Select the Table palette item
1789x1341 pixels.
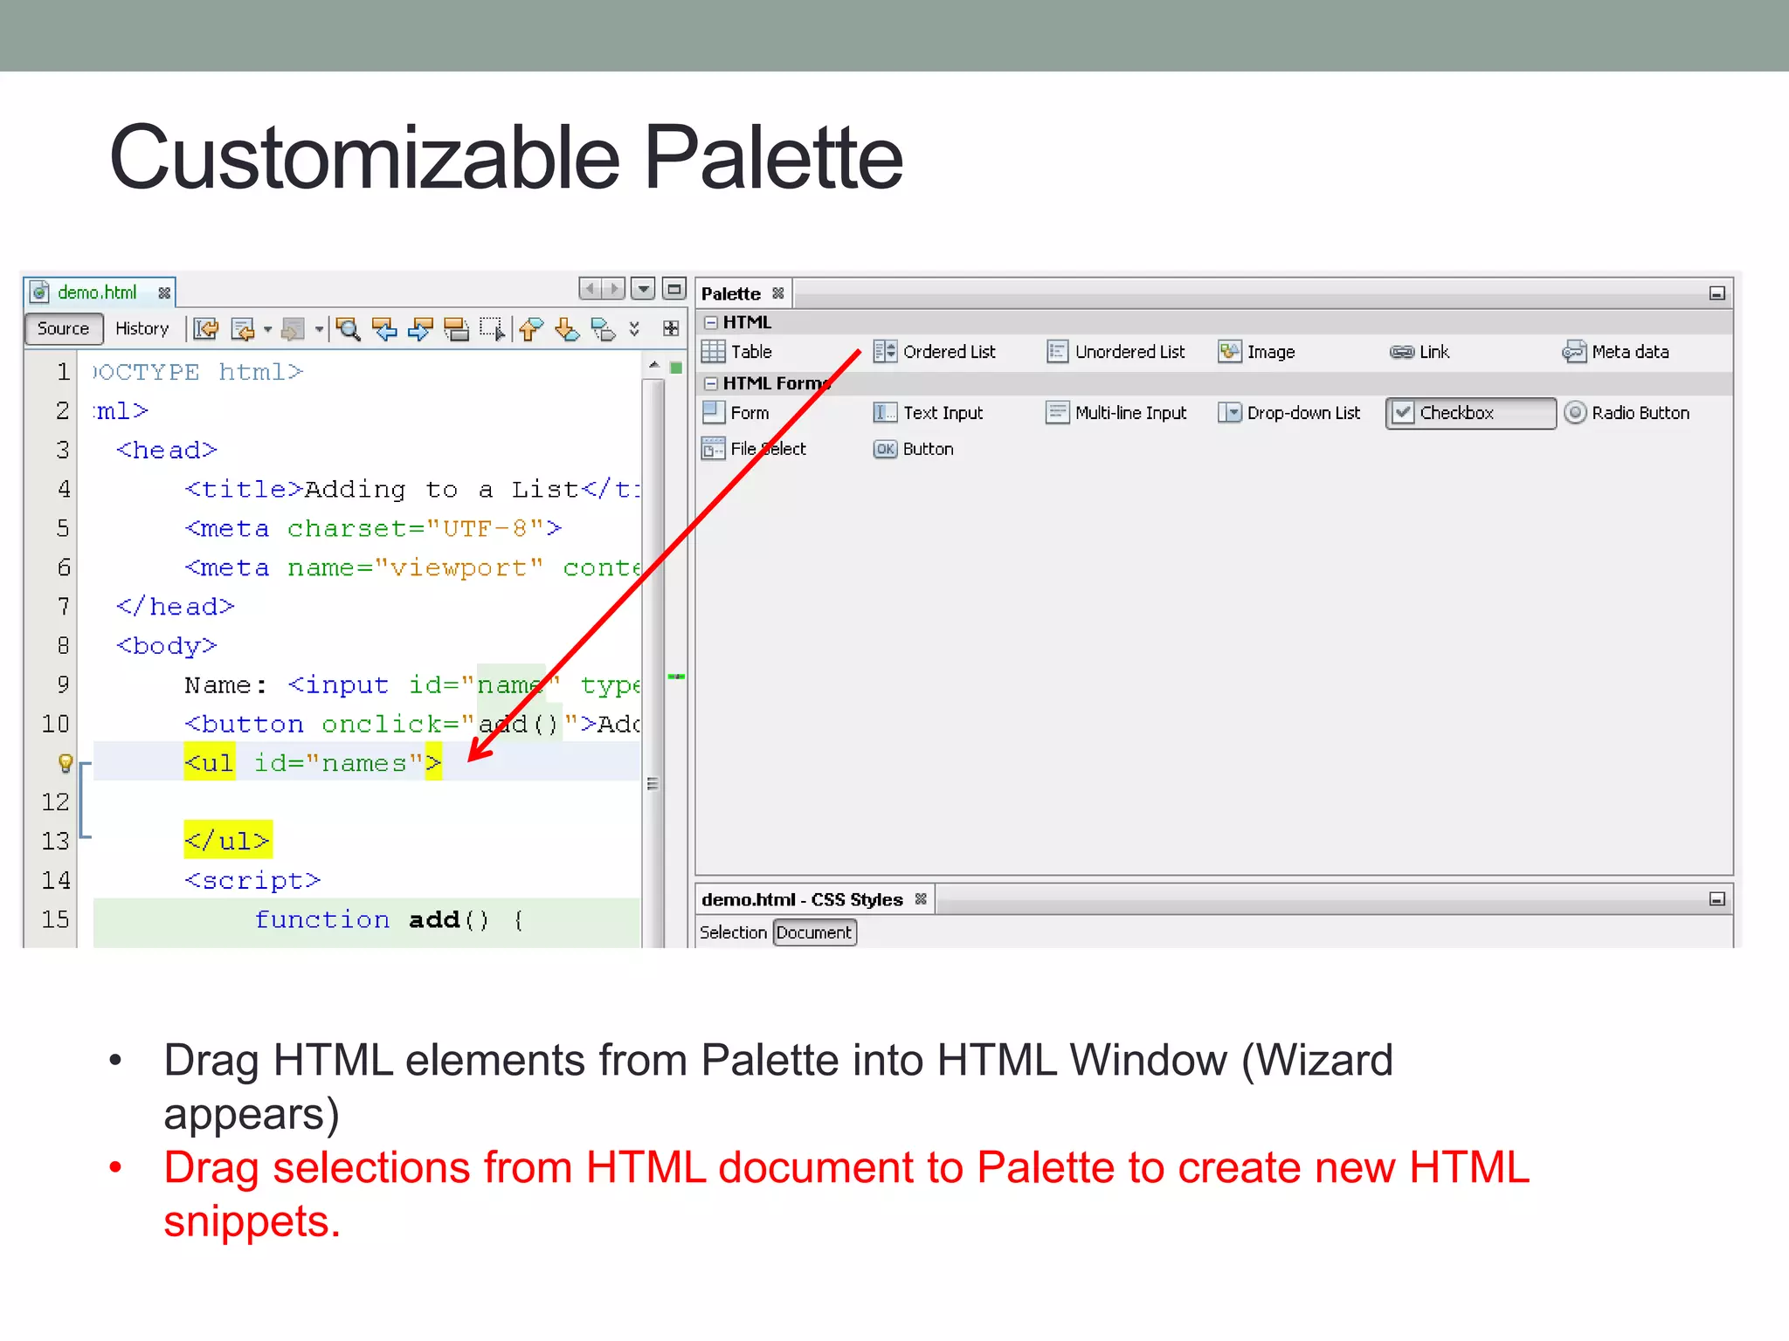(737, 352)
